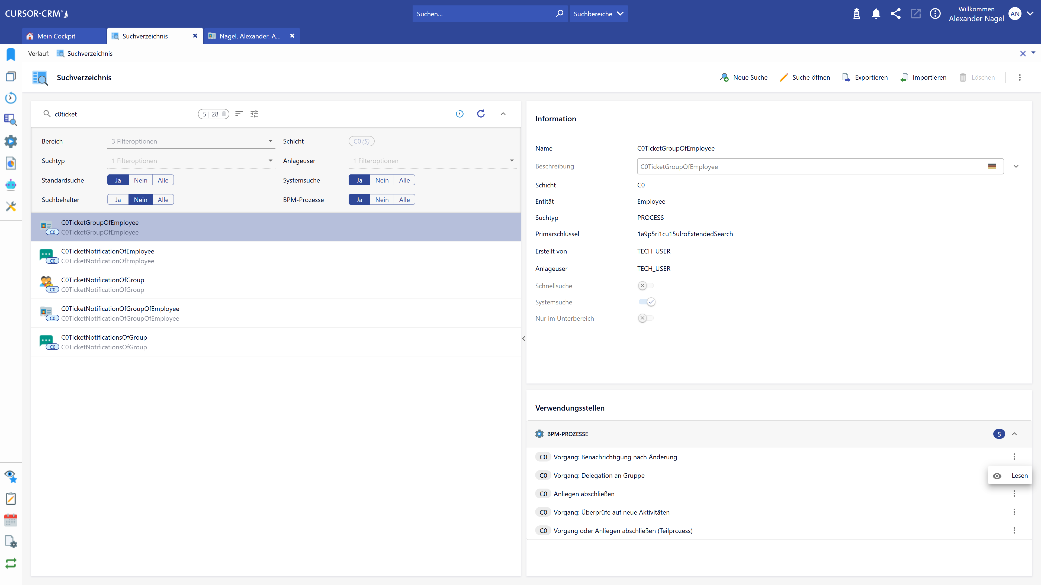Open the tools wrench icon in sidebar
This screenshot has height=585, width=1041.
[x=11, y=207]
